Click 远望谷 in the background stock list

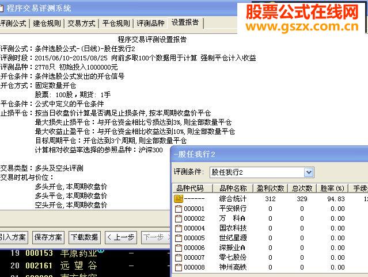[x=79, y=266]
